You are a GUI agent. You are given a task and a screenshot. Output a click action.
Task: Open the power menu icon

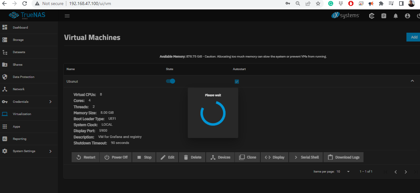[x=418, y=16]
